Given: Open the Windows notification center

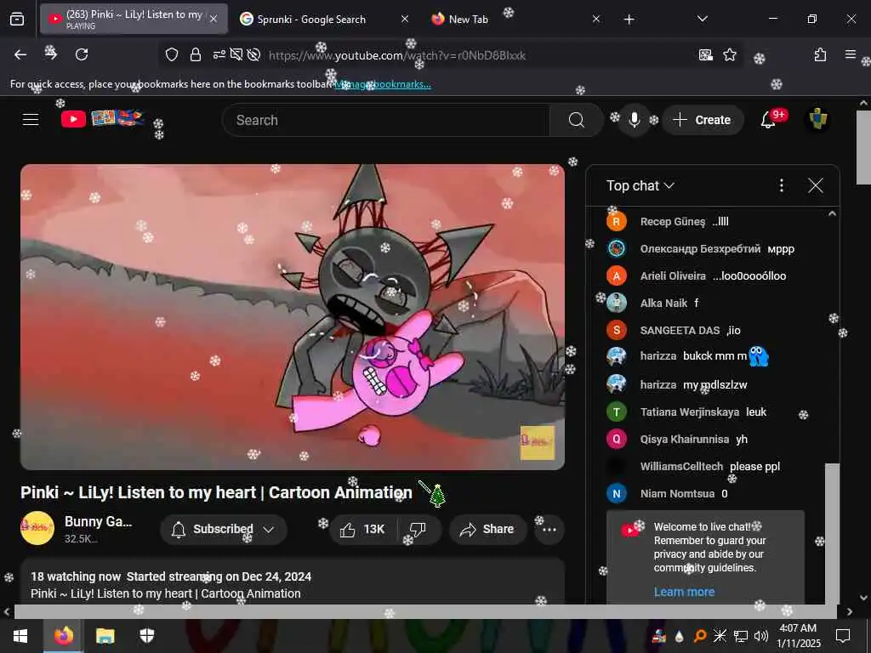Looking at the screenshot, I should coord(843,636).
